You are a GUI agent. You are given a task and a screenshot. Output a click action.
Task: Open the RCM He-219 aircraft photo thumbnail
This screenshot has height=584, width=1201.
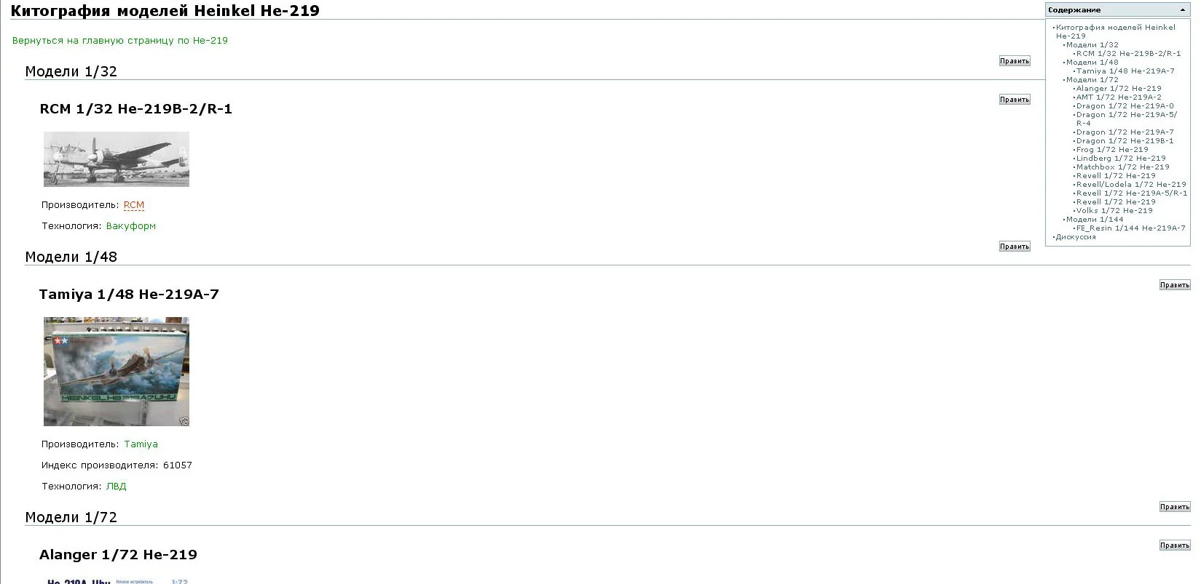coord(117,159)
